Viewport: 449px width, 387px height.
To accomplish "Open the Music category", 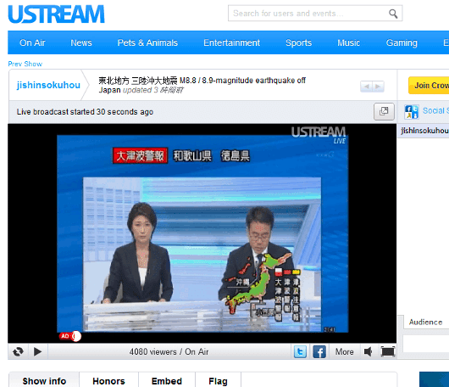I will (348, 42).
